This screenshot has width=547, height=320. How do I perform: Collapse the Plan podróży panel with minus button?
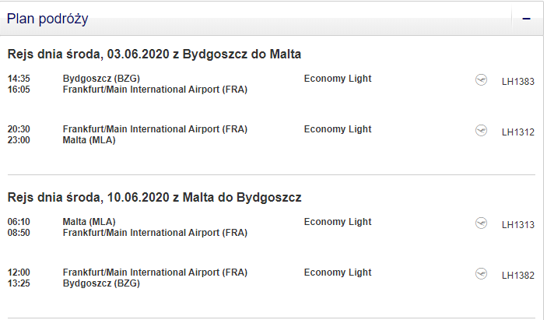click(526, 19)
